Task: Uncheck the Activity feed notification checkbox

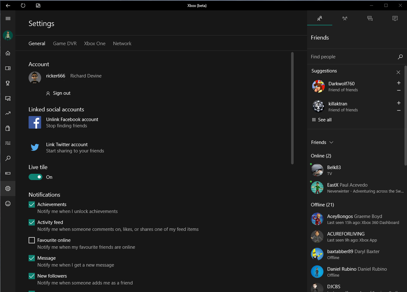Action: coord(31,222)
